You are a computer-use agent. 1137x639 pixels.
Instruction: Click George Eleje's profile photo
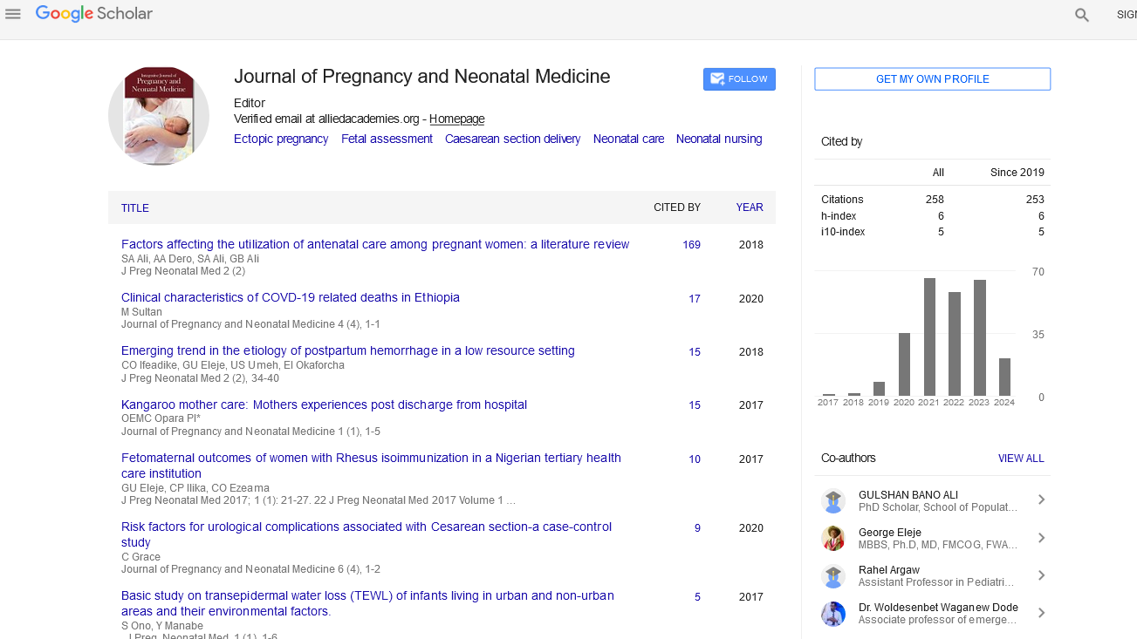[x=833, y=538]
